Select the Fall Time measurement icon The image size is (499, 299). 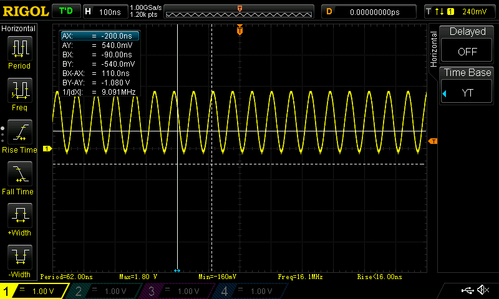tap(20, 174)
